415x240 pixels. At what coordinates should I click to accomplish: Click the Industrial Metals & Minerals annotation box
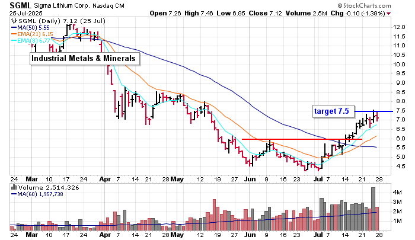(84, 58)
